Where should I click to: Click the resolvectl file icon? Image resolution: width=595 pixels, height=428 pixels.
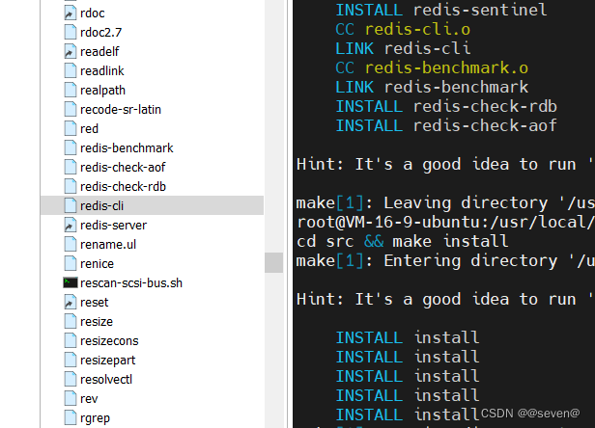pos(70,379)
